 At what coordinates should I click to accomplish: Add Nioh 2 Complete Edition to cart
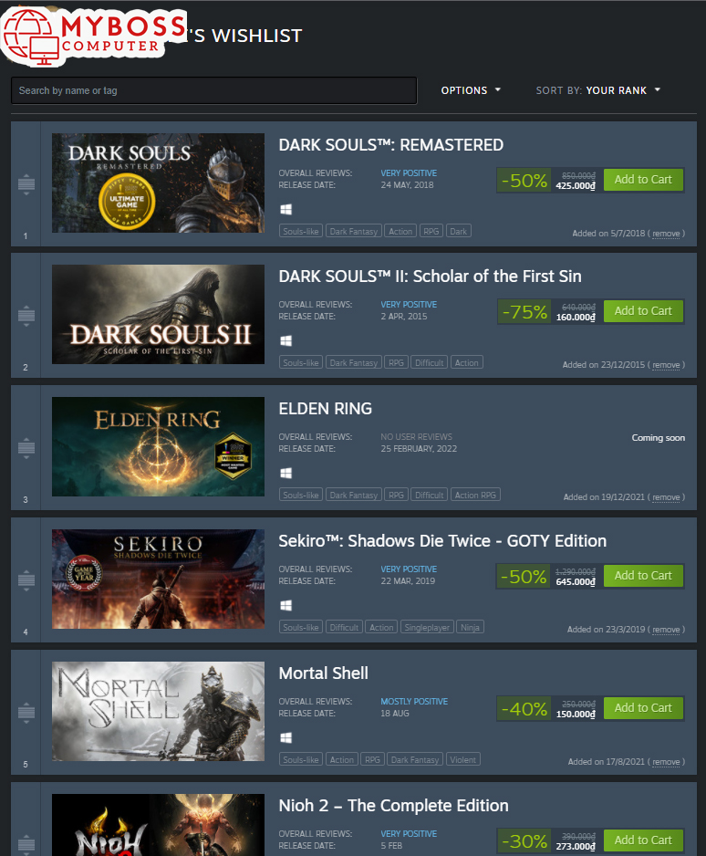click(643, 840)
